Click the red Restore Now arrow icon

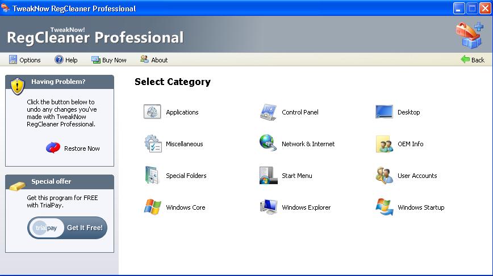[x=53, y=148]
